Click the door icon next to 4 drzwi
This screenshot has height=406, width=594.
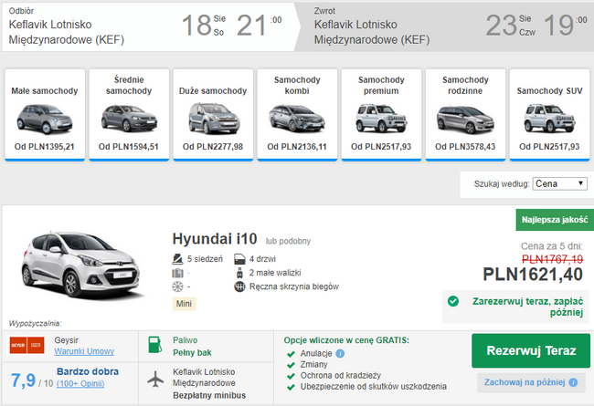(x=239, y=259)
